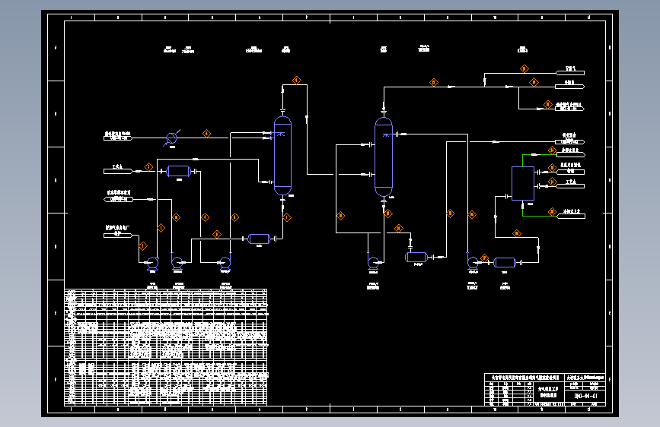
Task: Click the orange diamond on the lower green line
Action: [552, 212]
